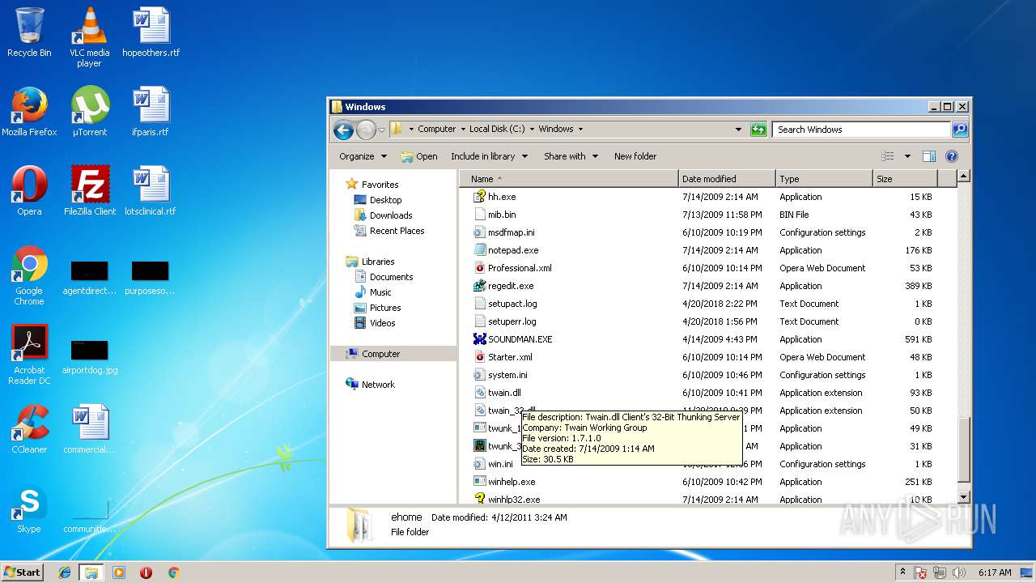
Task: Select Downloads in the navigation pane
Action: pyautogui.click(x=391, y=215)
